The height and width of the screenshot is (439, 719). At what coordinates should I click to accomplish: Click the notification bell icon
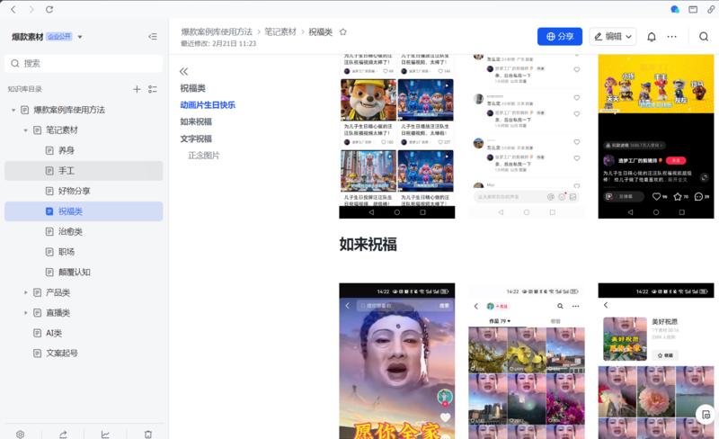(x=652, y=37)
